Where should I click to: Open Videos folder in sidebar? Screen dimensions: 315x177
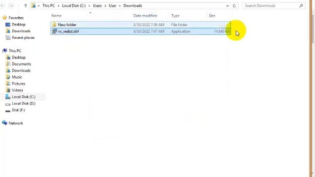17,90
